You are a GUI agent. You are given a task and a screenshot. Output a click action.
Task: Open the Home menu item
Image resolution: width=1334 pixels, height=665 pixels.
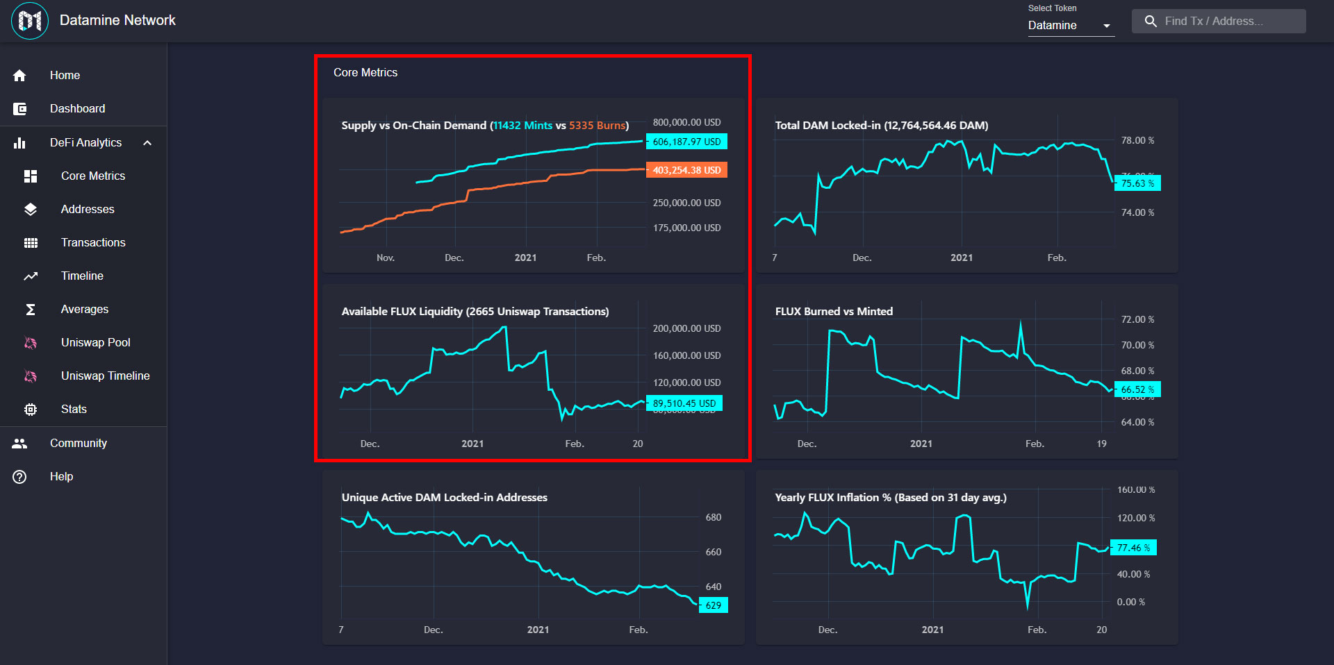(83, 75)
